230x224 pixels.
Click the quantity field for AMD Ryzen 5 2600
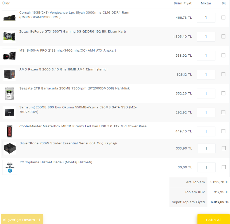click(x=206, y=74)
